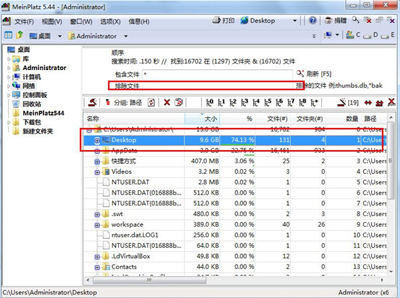Expand the Desktop folder row in list
The height and width of the screenshot is (298, 400).
[97, 141]
